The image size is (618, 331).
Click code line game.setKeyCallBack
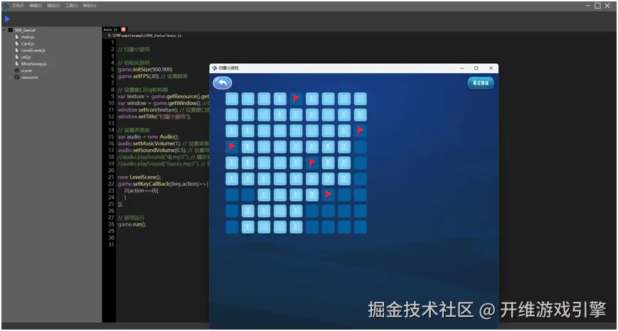point(163,184)
